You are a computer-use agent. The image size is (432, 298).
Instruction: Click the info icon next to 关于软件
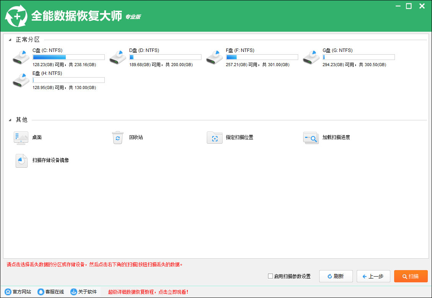pyautogui.click(x=73, y=291)
